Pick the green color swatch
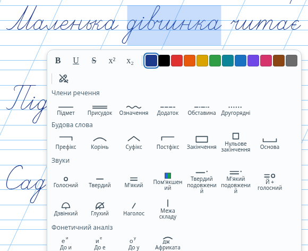308x251 pixels. click(x=215, y=61)
